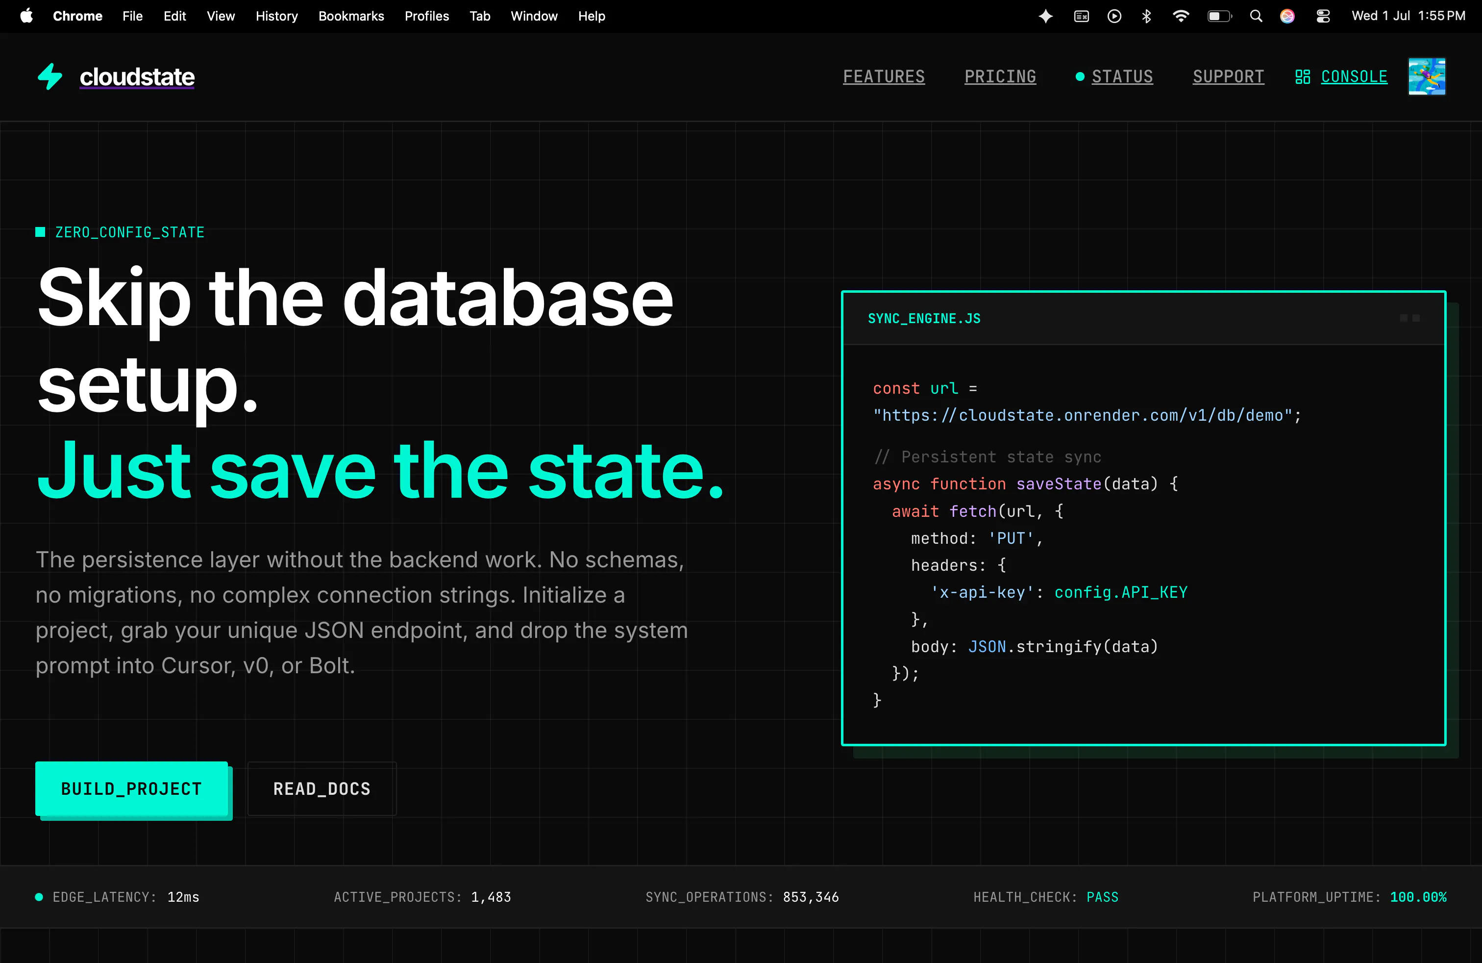The image size is (1482, 963).
Task: Click the PLATFORM_UPTIME 100.00% value
Action: point(1418,897)
